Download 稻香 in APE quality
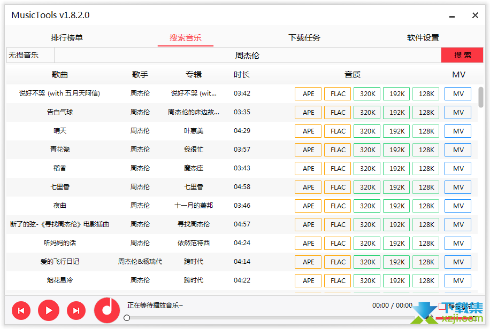The image size is (490, 329). click(x=308, y=169)
